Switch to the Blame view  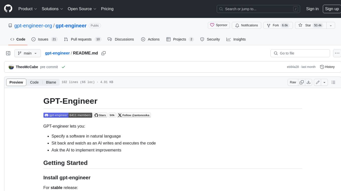[x=51, y=82]
